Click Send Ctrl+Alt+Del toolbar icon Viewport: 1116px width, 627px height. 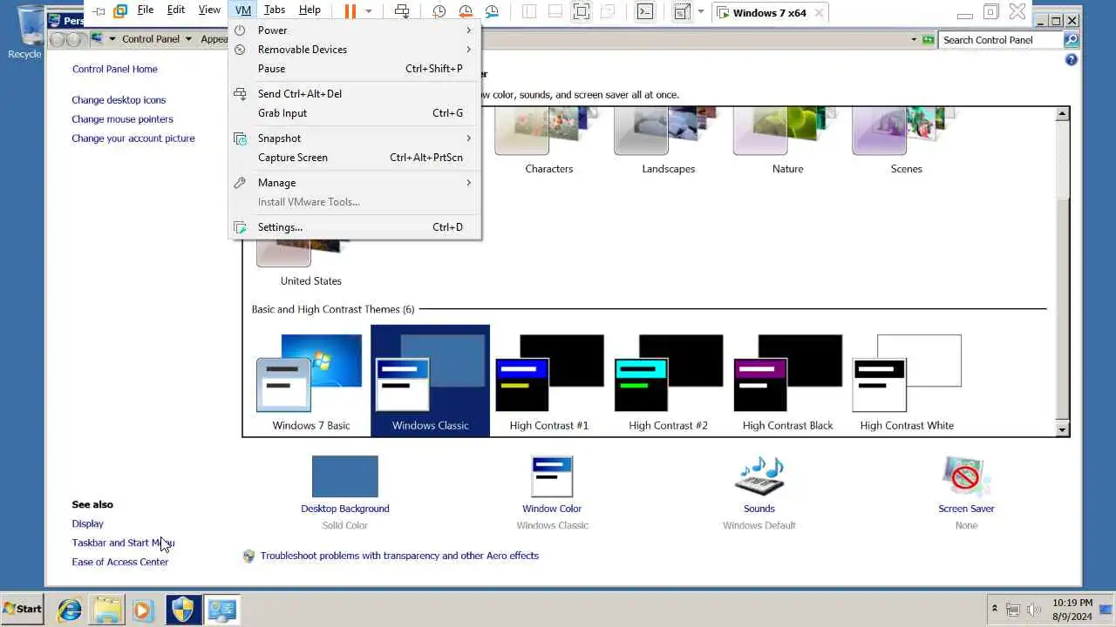point(402,11)
